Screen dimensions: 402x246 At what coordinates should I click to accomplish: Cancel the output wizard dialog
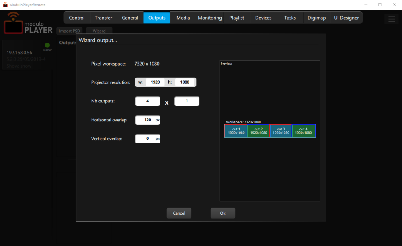click(179, 213)
